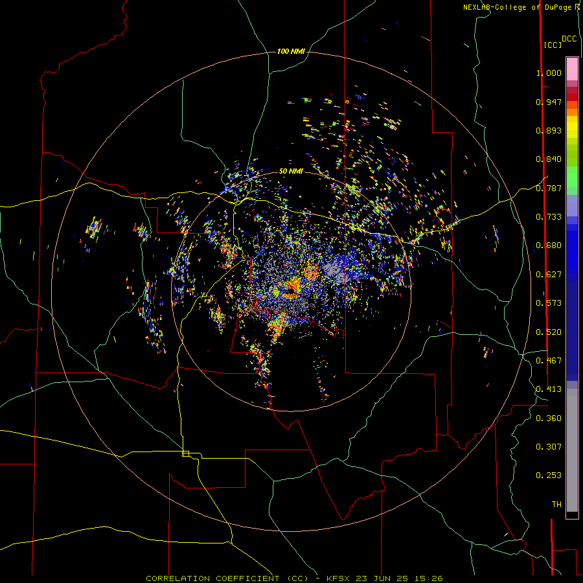This screenshot has width=583, height=583.
Task: Click the [CC] legend unit label
Action: (x=553, y=45)
